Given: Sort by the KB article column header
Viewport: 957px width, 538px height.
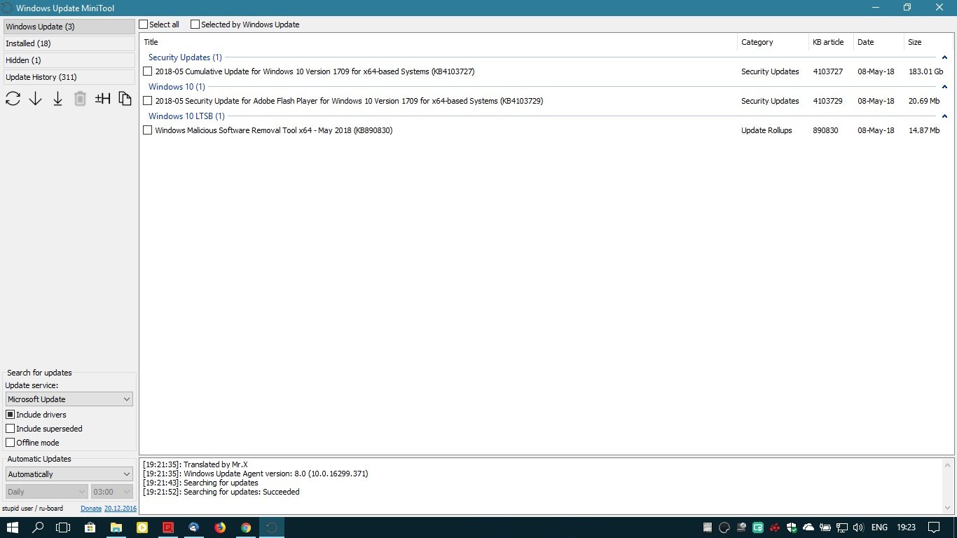Looking at the screenshot, I should 831,42.
